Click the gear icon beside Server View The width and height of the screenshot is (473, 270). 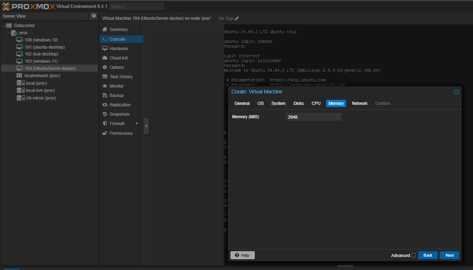point(94,16)
